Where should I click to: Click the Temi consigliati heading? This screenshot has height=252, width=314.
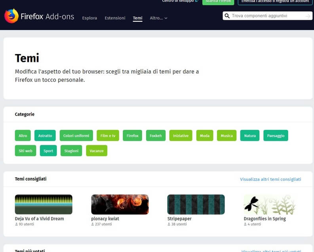30,179
